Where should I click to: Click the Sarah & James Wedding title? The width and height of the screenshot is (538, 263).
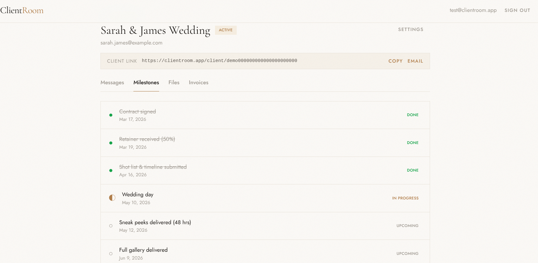click(155, 31)
